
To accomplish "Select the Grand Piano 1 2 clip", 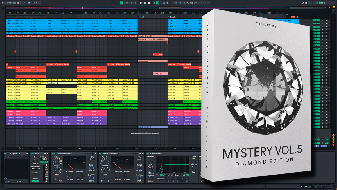I will (x=153, y=127).
